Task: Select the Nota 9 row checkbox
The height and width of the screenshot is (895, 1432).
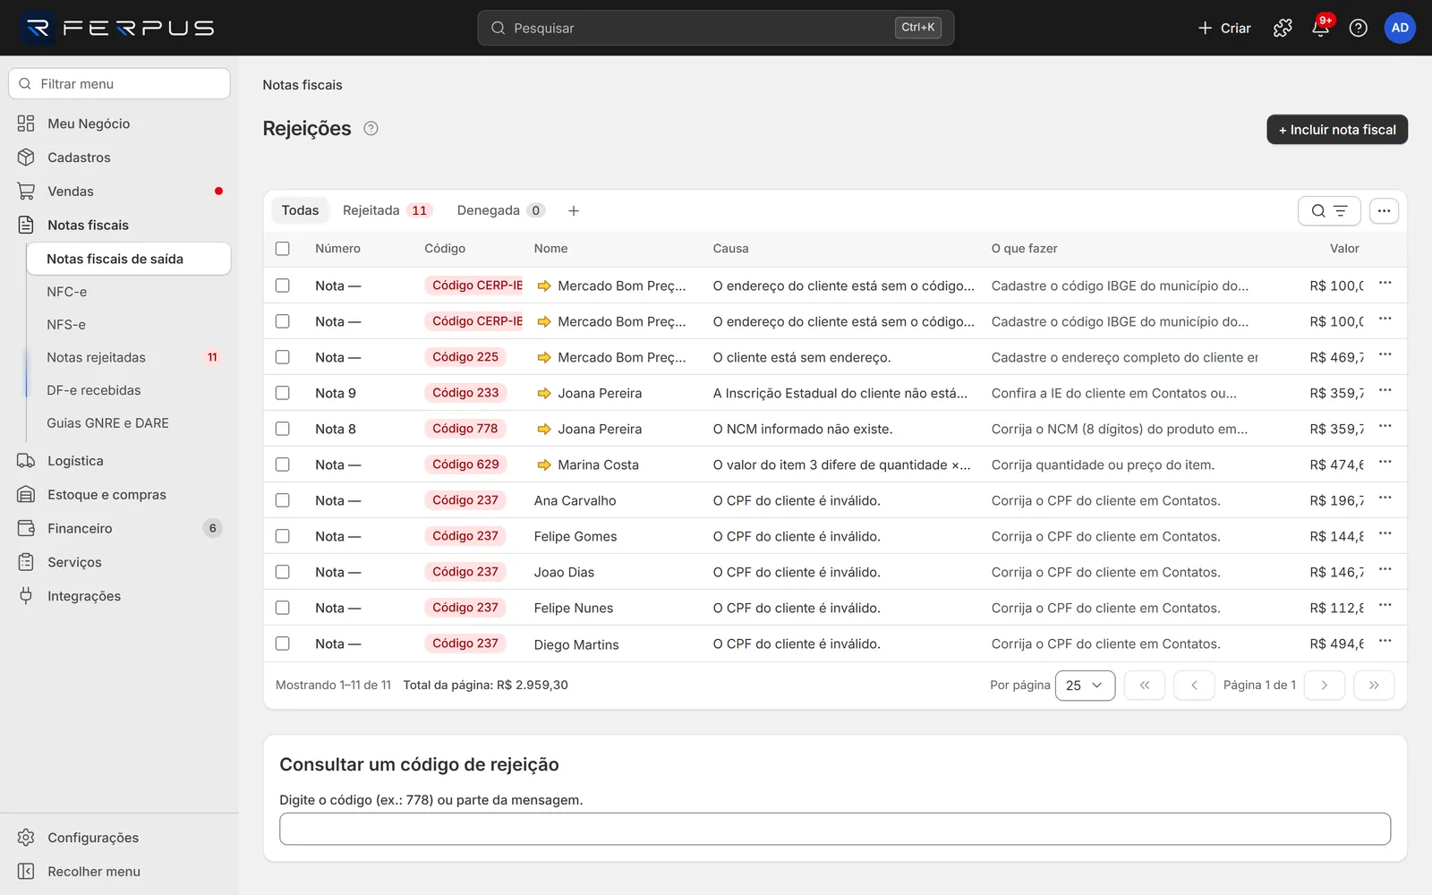Action: click(283, 393)
